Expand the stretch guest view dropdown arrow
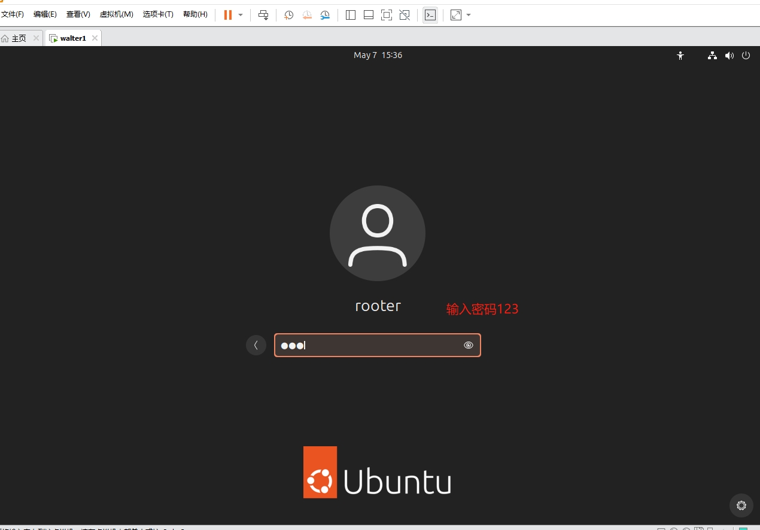 point(469,15)
